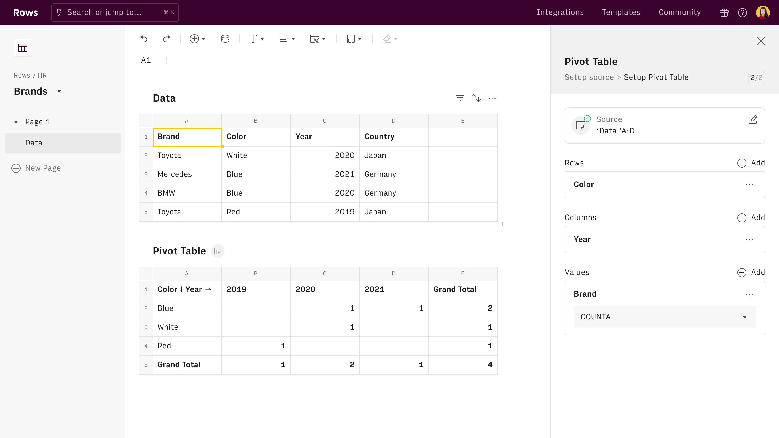779x438 pixels.
Task: Open more options for Year column field
Action: click(749, 240)
